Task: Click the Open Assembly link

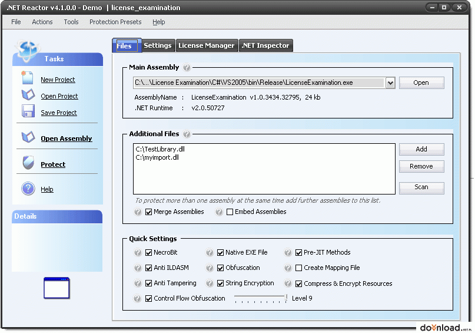Action: pyautogui.click(x=67, y=139)
